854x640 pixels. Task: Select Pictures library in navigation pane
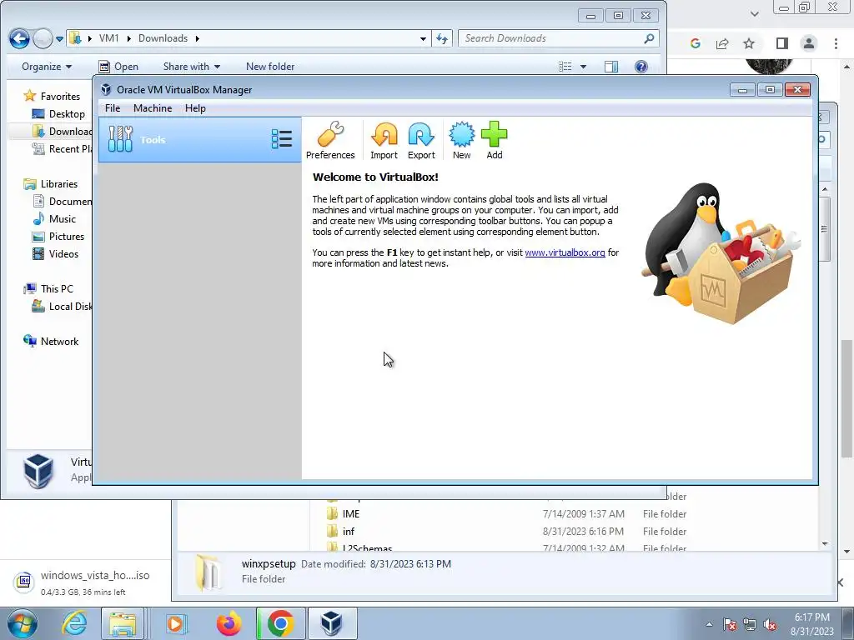[x=58, y=236]
